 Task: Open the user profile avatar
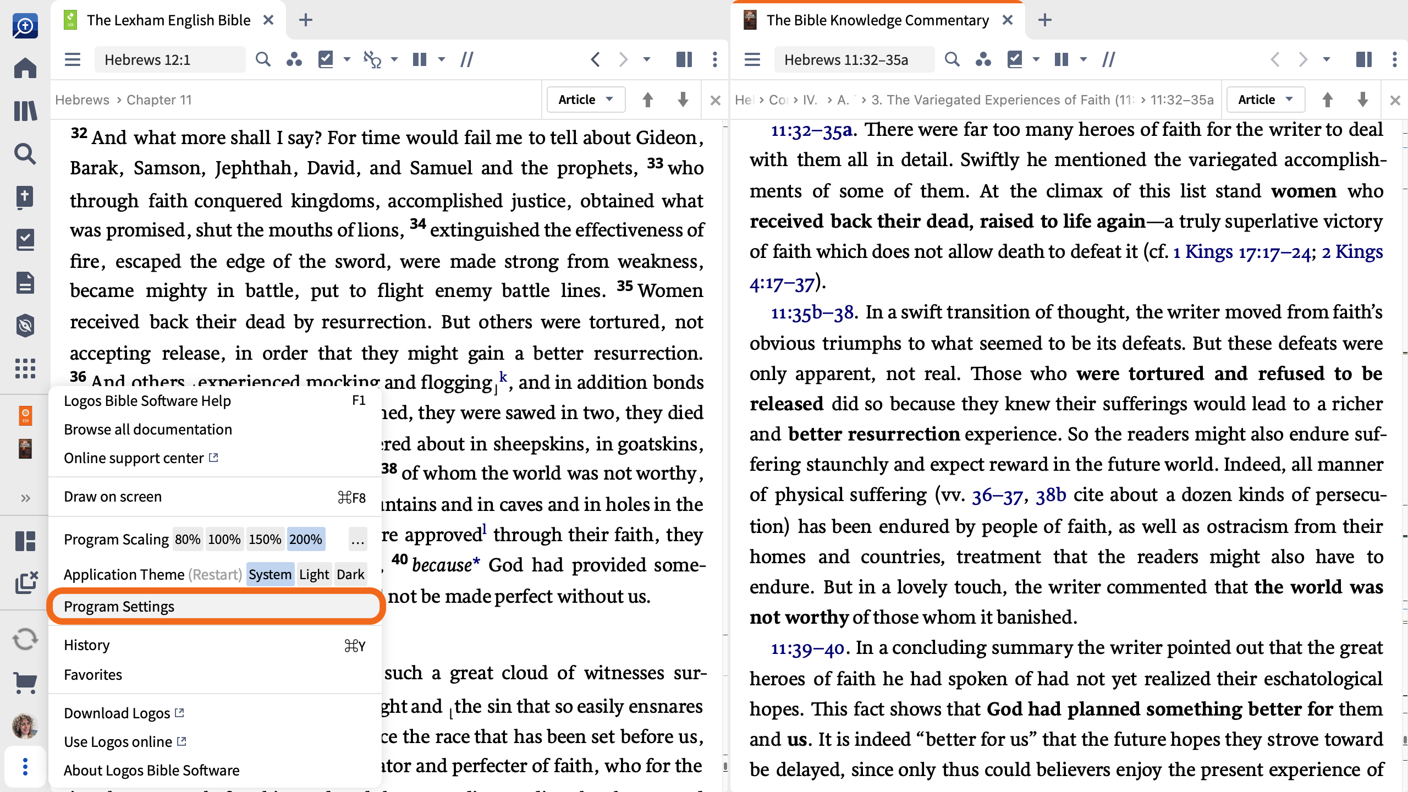25,726
